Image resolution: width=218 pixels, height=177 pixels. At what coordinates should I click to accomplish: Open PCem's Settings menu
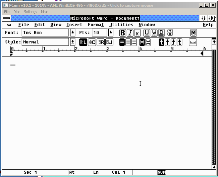[31, 12]
